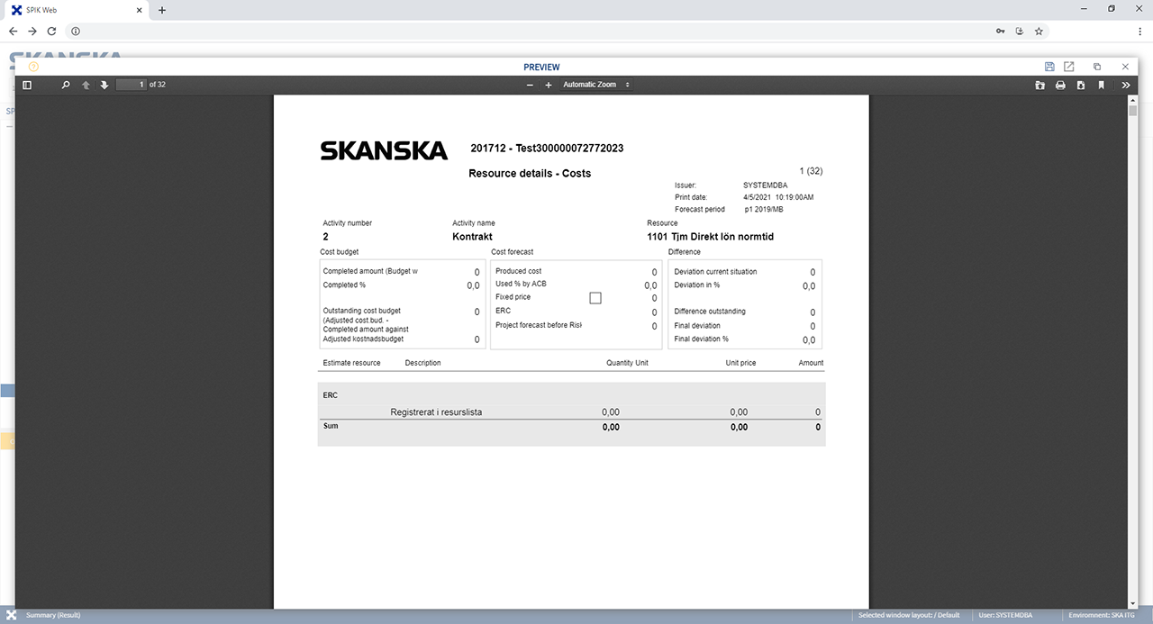
Task: Click Summary (Result) in the status bar
Action: click(x=53, y=615)
